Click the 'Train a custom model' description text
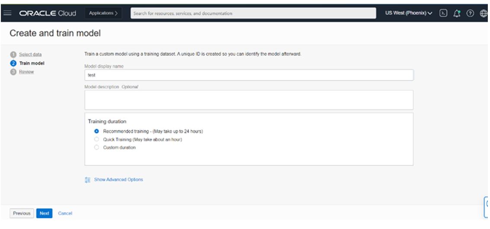The width and height of the screenshot is (490, 229). pos(192,54)
